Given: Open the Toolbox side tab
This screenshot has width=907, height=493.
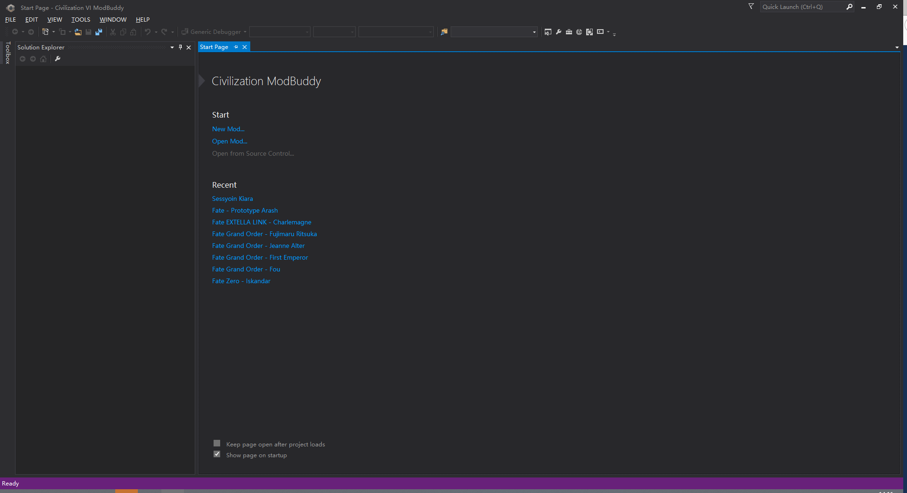Looking at the screenshot, I should point(8,53).
